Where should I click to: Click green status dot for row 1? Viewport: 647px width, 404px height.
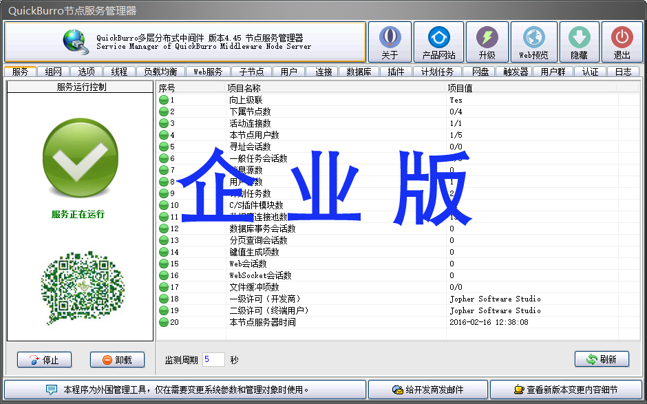pos(164,100)
